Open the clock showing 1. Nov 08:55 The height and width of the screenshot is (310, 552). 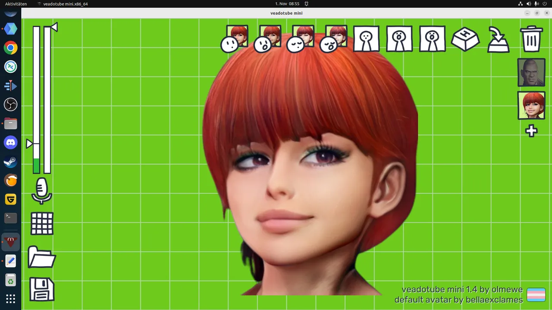click(x=287, y=4)
